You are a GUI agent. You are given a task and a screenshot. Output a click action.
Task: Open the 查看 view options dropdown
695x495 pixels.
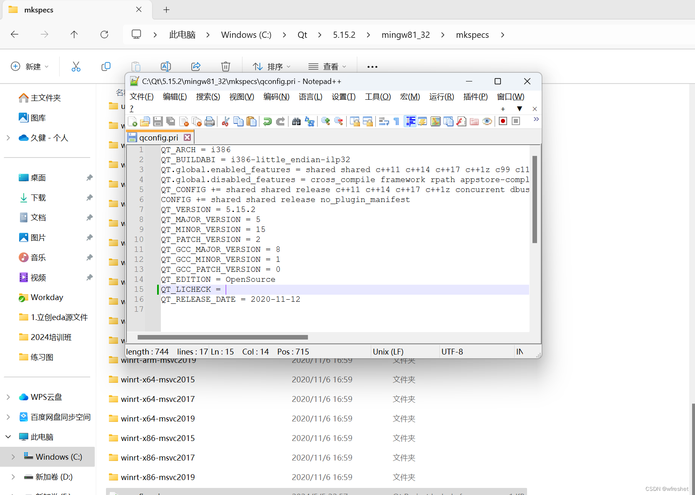[328, 66]
